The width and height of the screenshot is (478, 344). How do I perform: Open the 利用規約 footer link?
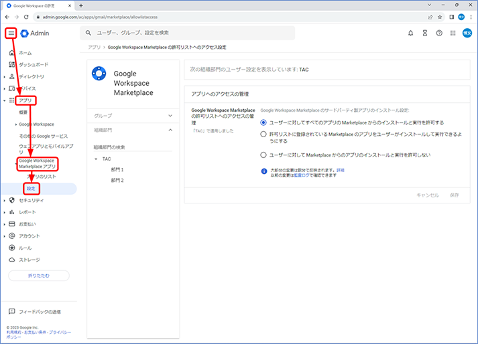pyautogui.click(x=13, y=332)
